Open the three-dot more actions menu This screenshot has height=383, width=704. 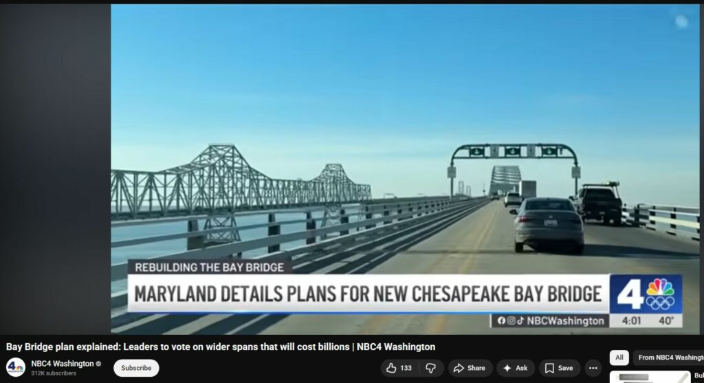pos(593,368)
